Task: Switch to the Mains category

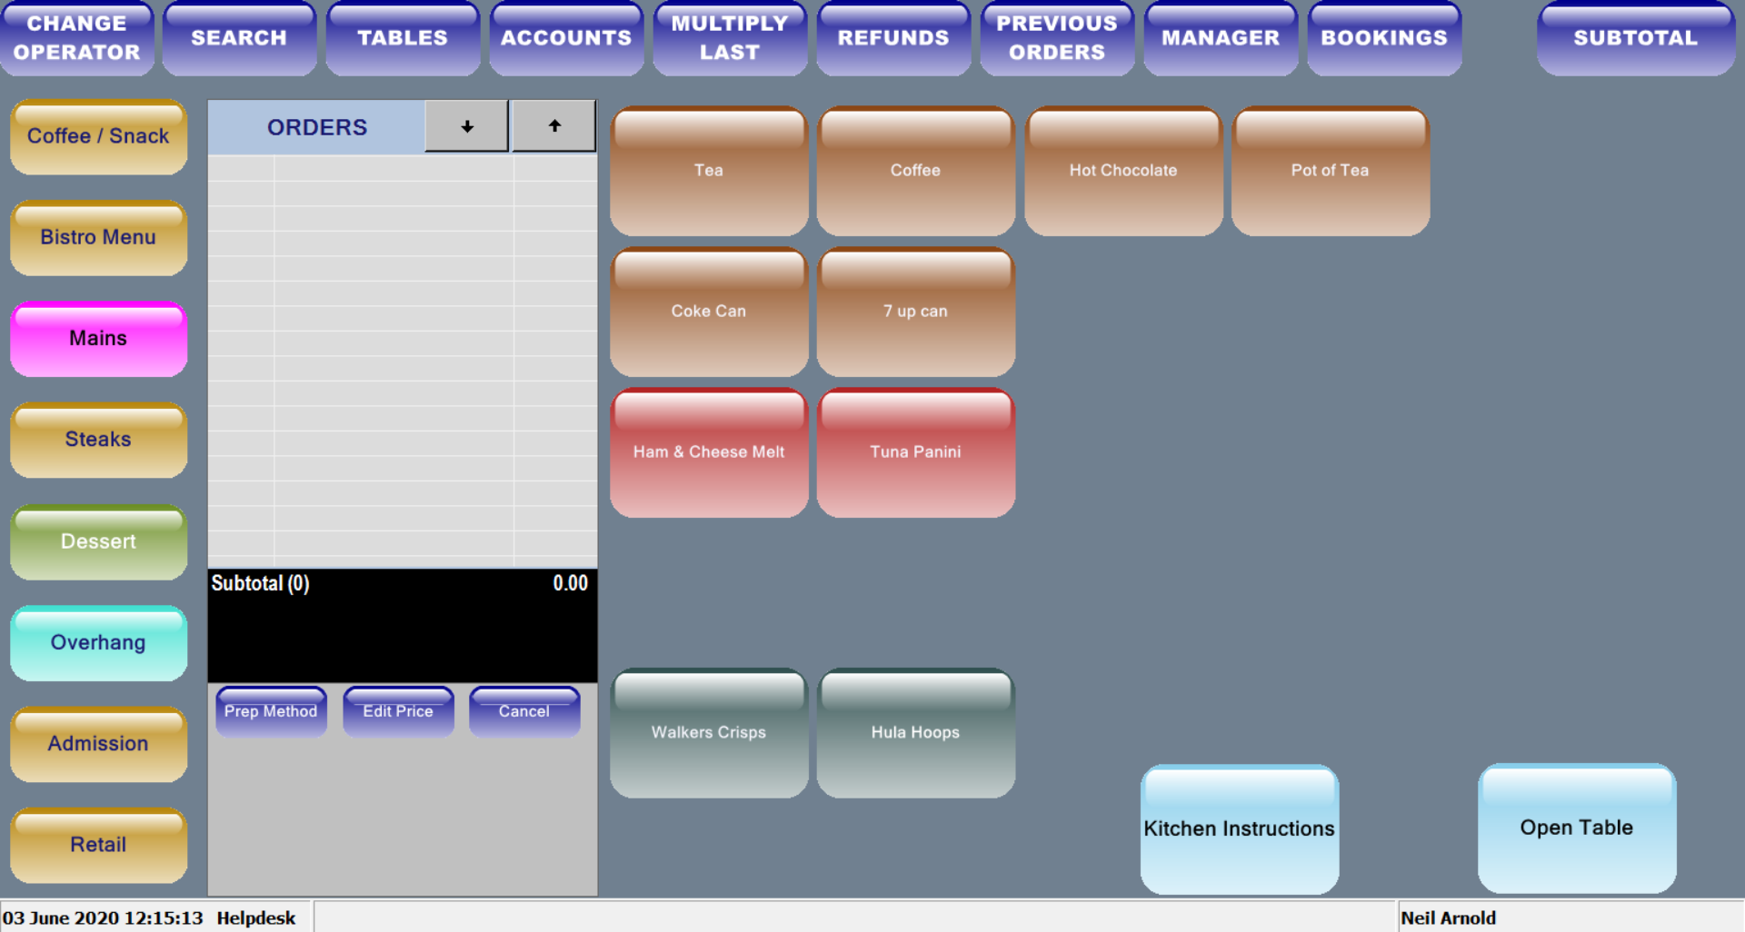Action: (98, 339)
